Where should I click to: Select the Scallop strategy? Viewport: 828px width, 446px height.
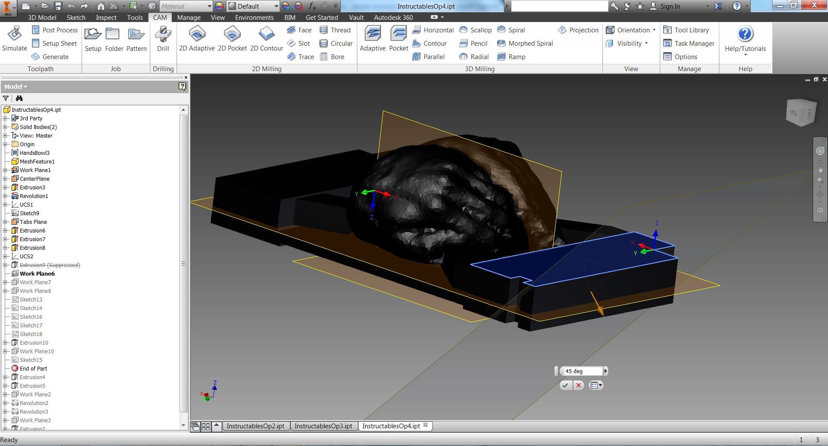coord(475,30)
